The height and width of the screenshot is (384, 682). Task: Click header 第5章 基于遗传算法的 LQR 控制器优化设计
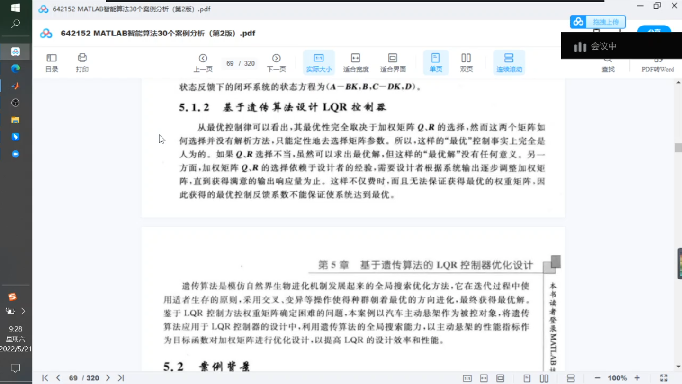(425, 265)
